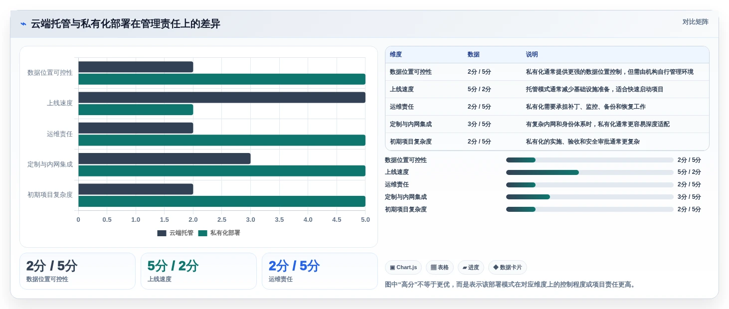Viewport: 729px width, 309px height.
Task: Click the 私有化部署 bar for 数据位置可控性
Action: 222,79
